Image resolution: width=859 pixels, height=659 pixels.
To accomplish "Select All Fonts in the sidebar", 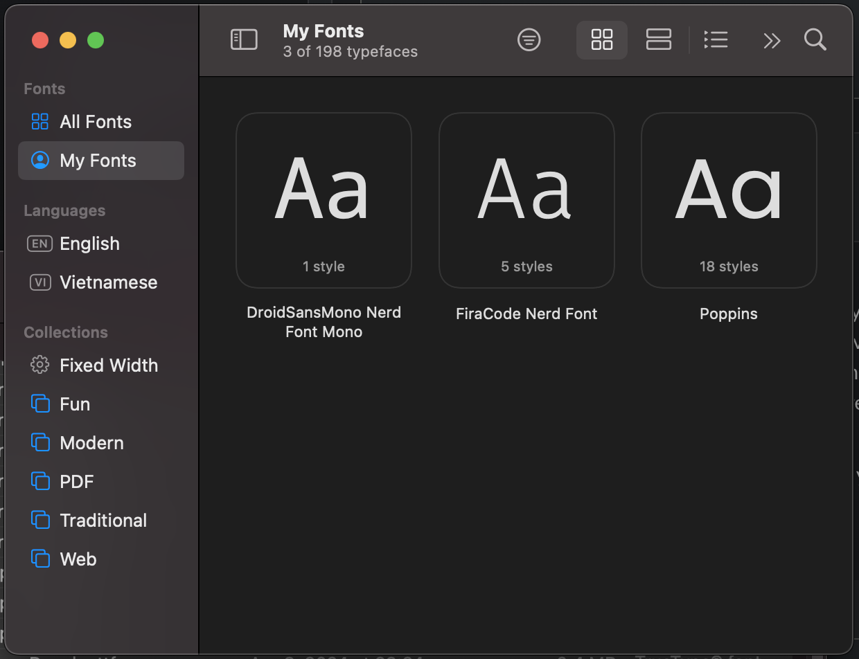I will [x=101, y=122].
